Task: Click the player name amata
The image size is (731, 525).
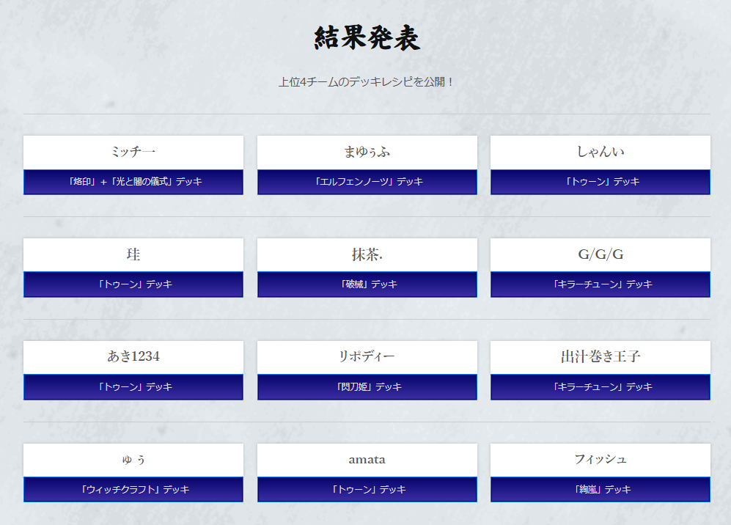Action: click(x=367, y=460)
